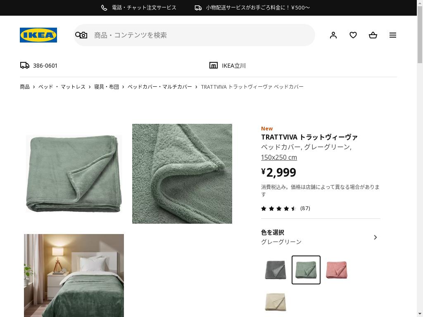Open bedroom scene product image

pyautogui.click(x=74, y=275)
